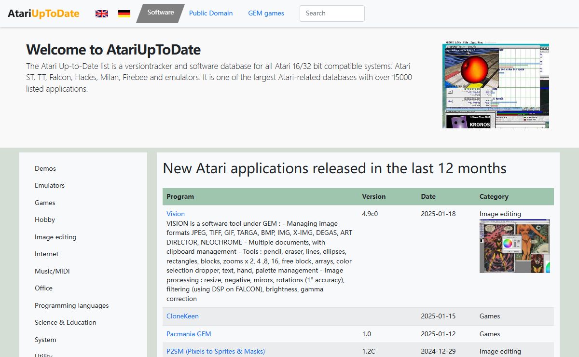Switch language with the German flag icon
This screenshot has height=357, width=579.
click(x=124, y=14)
